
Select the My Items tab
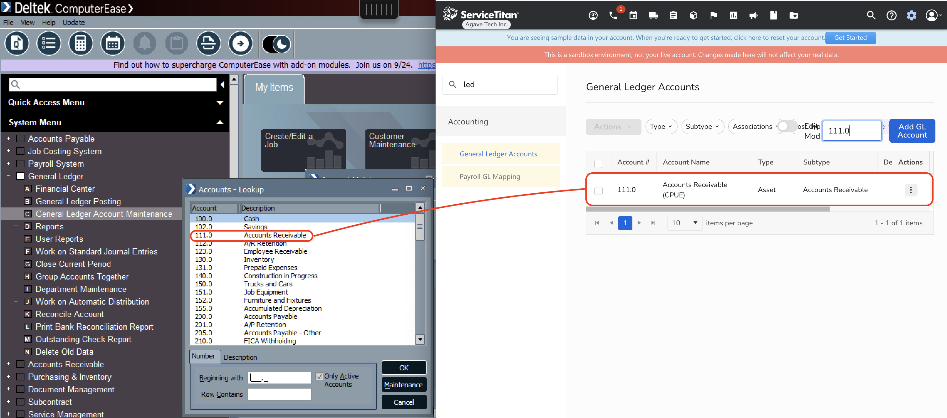(x=274, y=87)
